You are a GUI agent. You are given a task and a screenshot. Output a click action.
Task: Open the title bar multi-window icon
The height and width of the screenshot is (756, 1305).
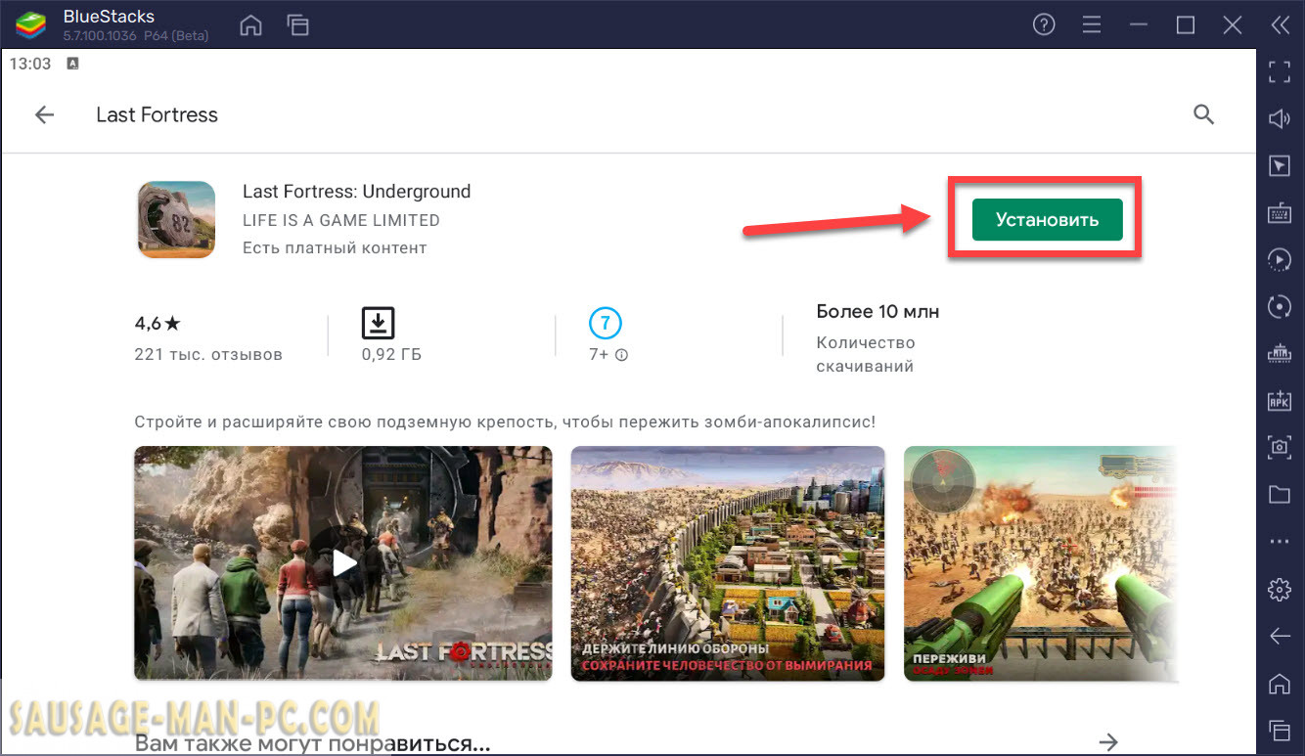point(297,24)
